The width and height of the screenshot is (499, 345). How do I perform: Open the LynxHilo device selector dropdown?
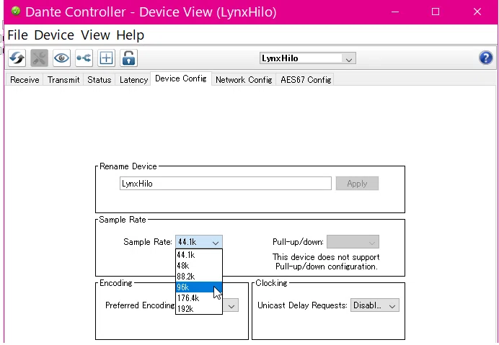[307, 58]
